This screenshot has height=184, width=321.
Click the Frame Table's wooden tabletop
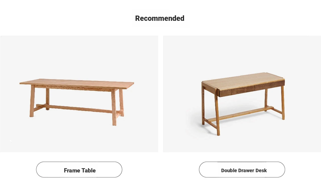point(77,84)
